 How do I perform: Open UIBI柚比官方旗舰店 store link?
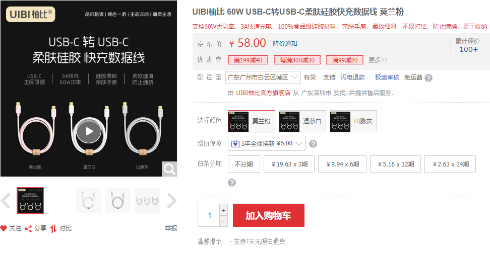point(263,93)
